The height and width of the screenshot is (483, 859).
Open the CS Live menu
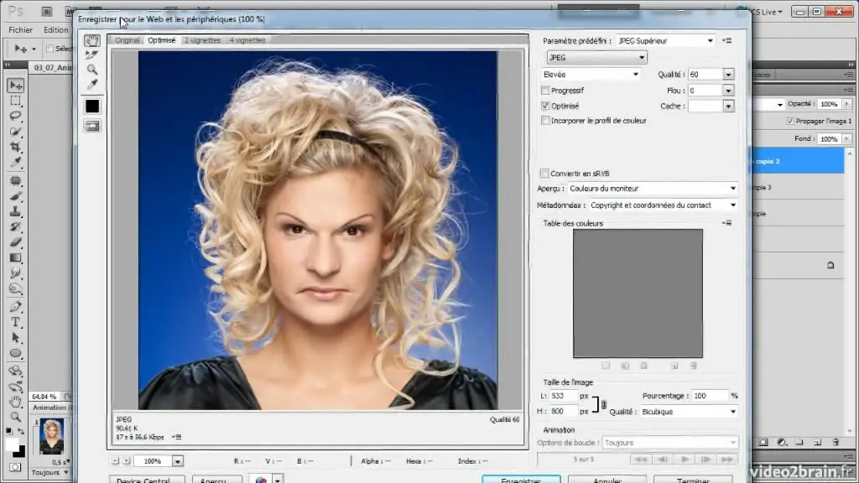(x=767, y=12)
